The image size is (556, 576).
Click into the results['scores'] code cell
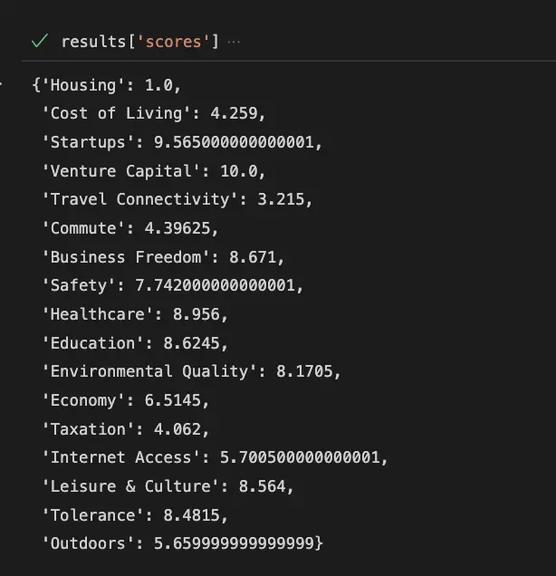click(x=139, y=43)
